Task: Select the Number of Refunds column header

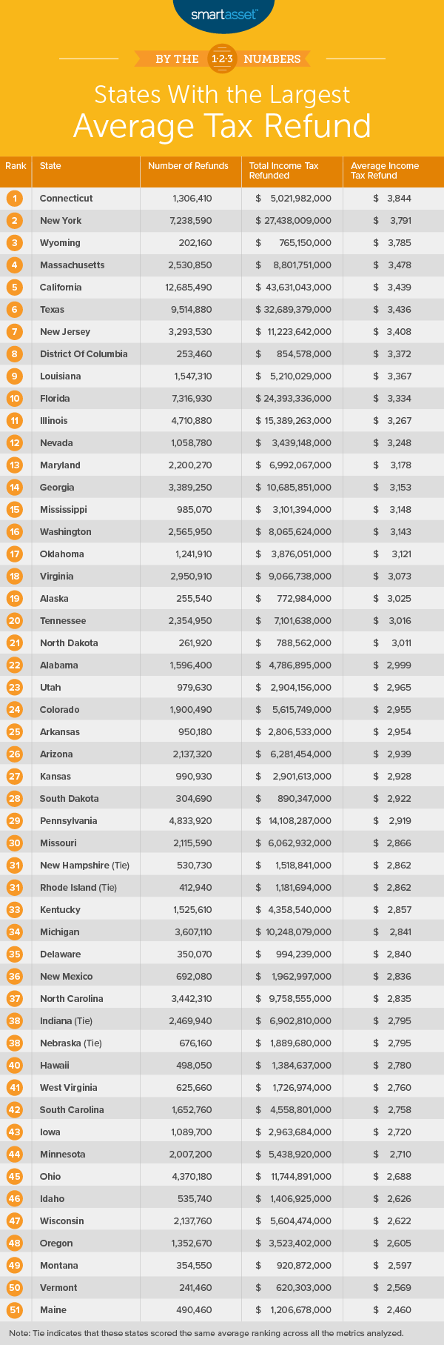Action: tap(188, 166)
